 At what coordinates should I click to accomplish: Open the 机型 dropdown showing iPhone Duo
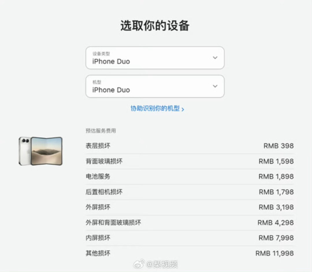[x=155, y=86]
